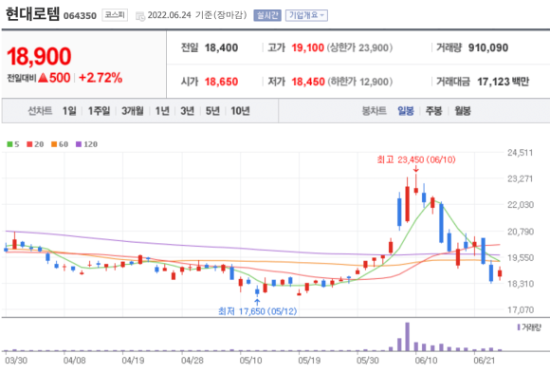This screenshot has width=550, height=373.
Task: Click the 거래량 value 910,090
Action: point(488,47)
